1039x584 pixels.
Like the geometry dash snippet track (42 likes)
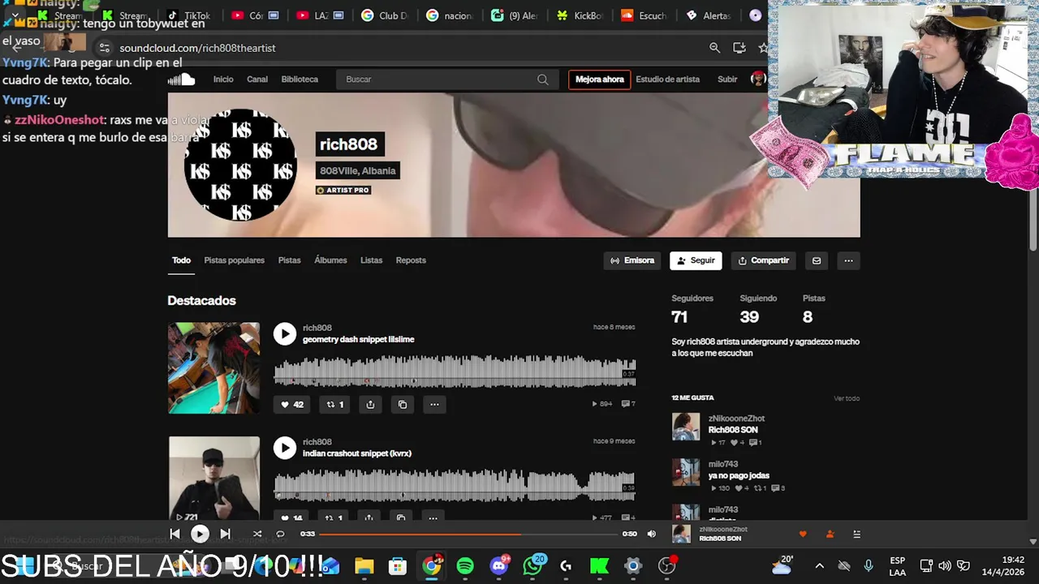(292, 404)
